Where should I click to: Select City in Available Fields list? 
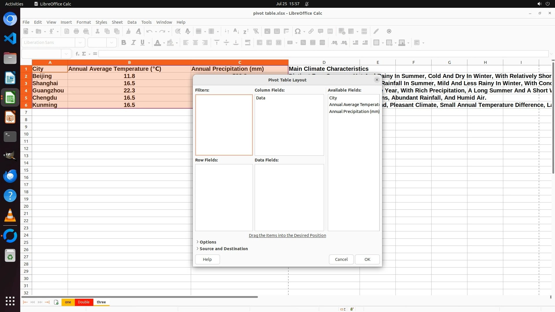click(333, 98)
